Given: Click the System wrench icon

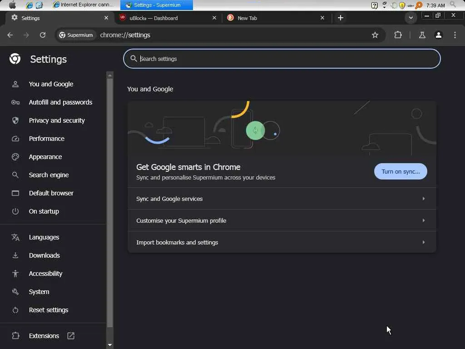Looking at the screenshot, I should tap(15, 292).
